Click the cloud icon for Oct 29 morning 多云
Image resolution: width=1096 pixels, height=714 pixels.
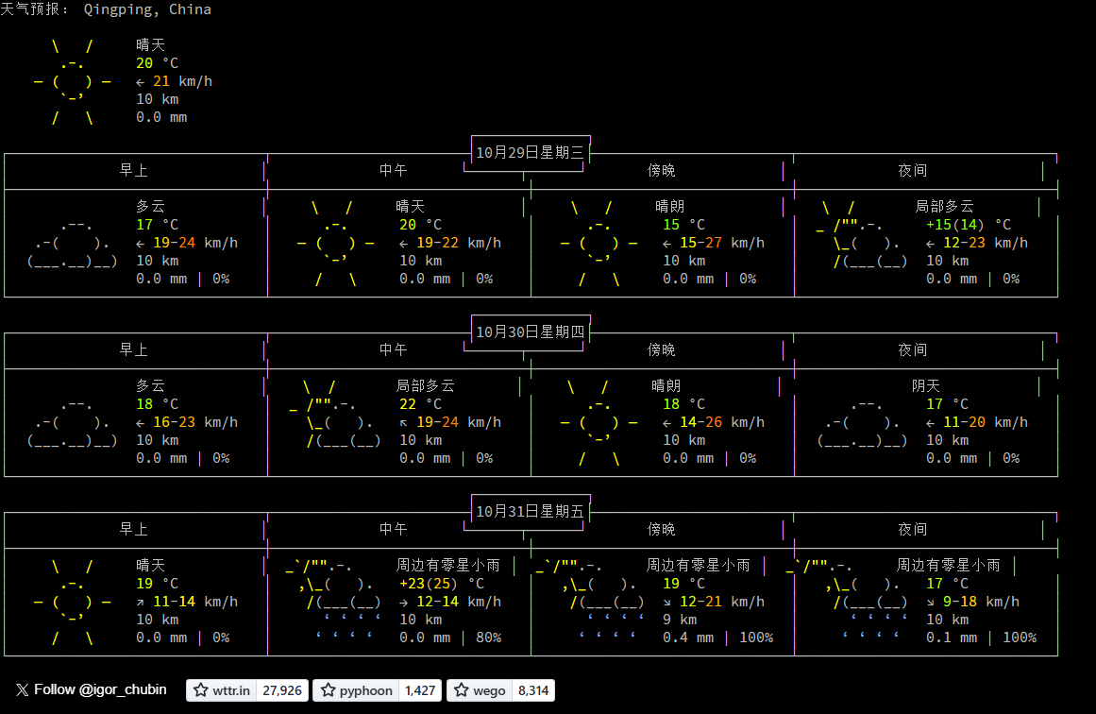click(73, 244)
